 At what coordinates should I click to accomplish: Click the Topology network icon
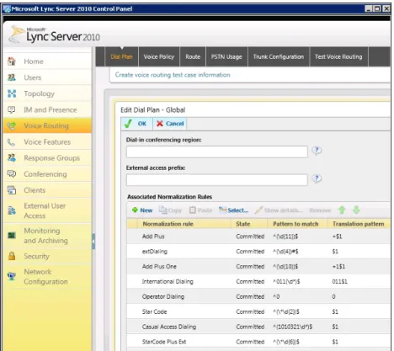point(12,93)
